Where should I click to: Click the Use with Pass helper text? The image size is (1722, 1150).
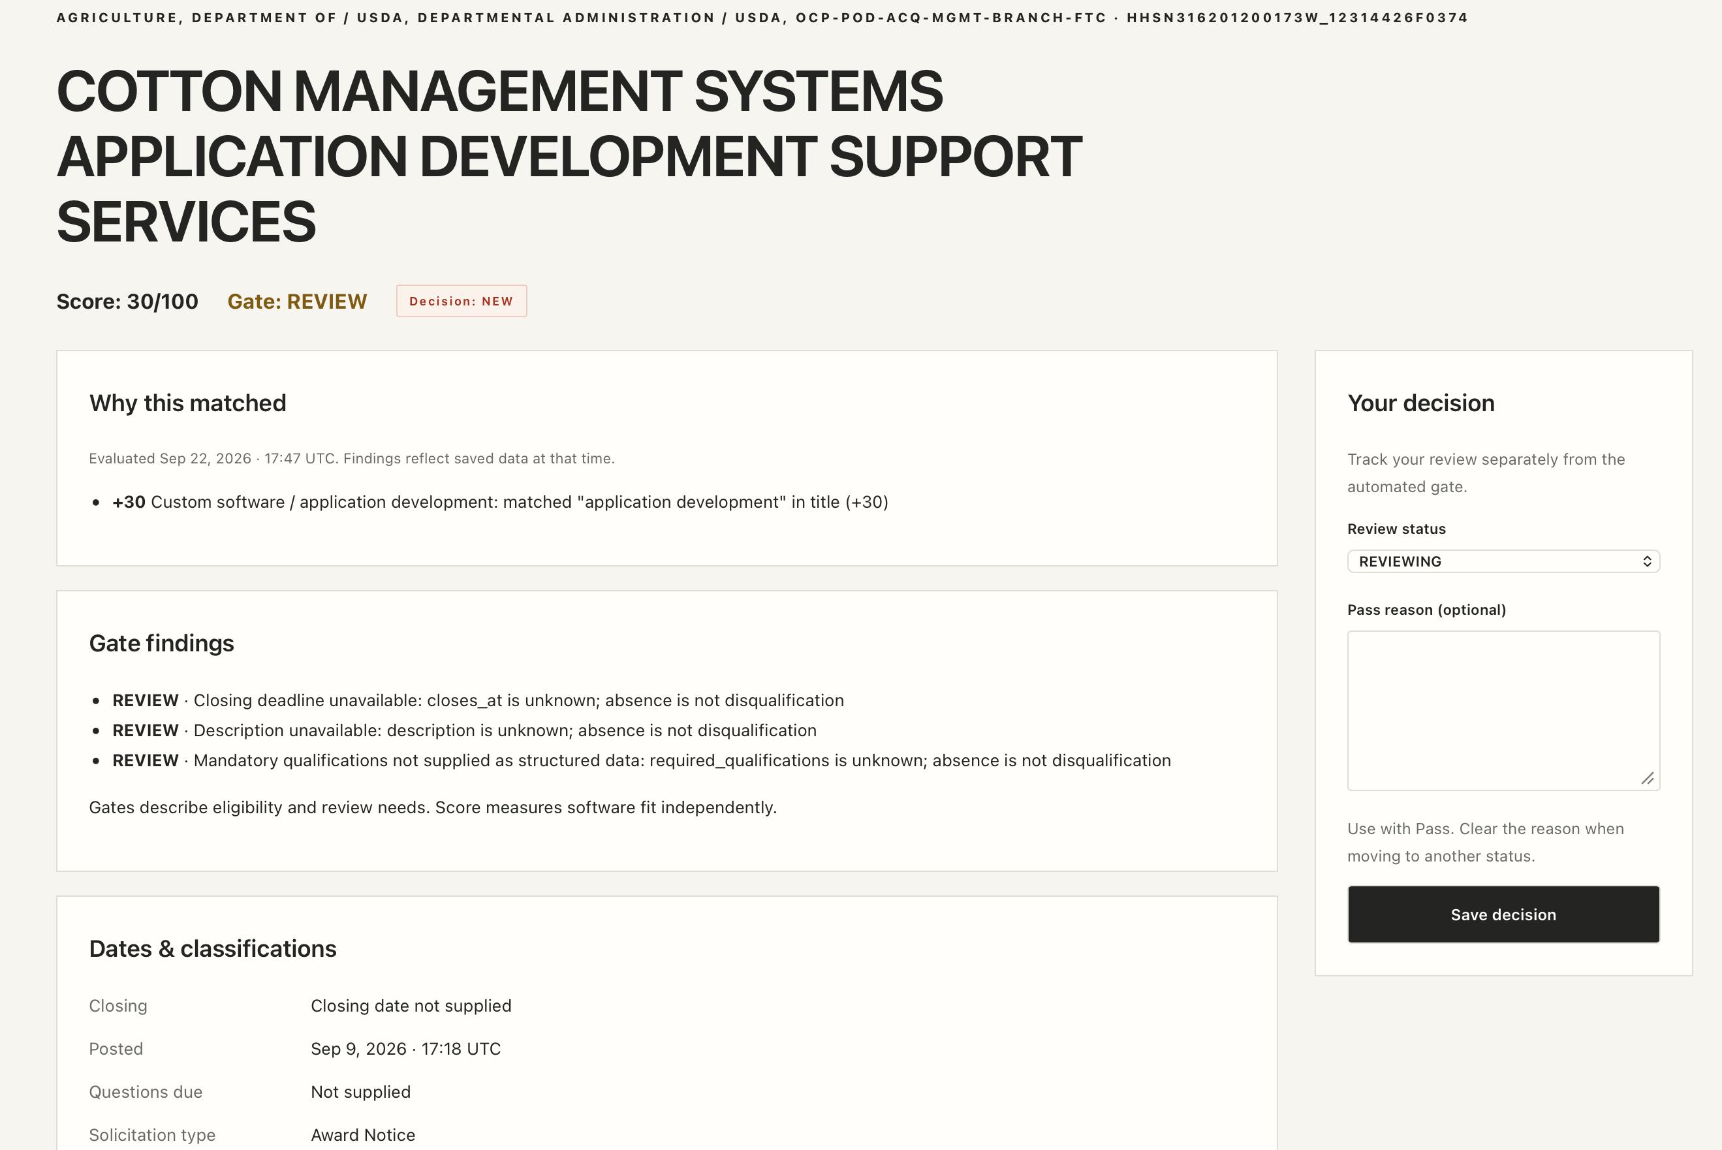point(1486,842)
